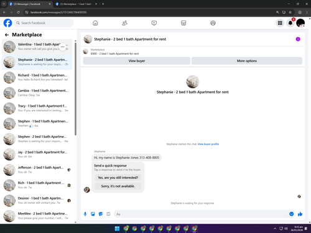Screen dimensions: 311x233
Task: Open the Marketplace storefront icon
Action: point(183,23)
